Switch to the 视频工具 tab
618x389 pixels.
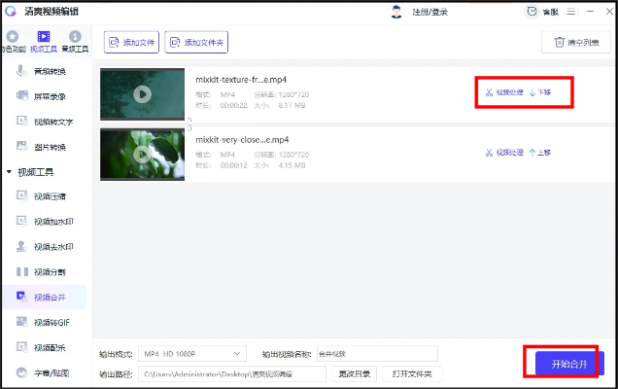coord(44,42)
